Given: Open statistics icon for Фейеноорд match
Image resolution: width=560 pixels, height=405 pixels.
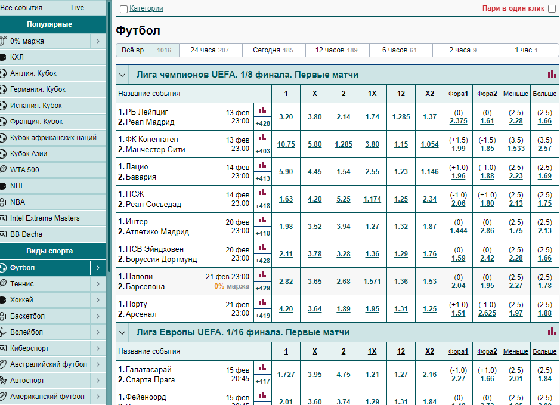Looking at the screenshot, I should point(263,395).
